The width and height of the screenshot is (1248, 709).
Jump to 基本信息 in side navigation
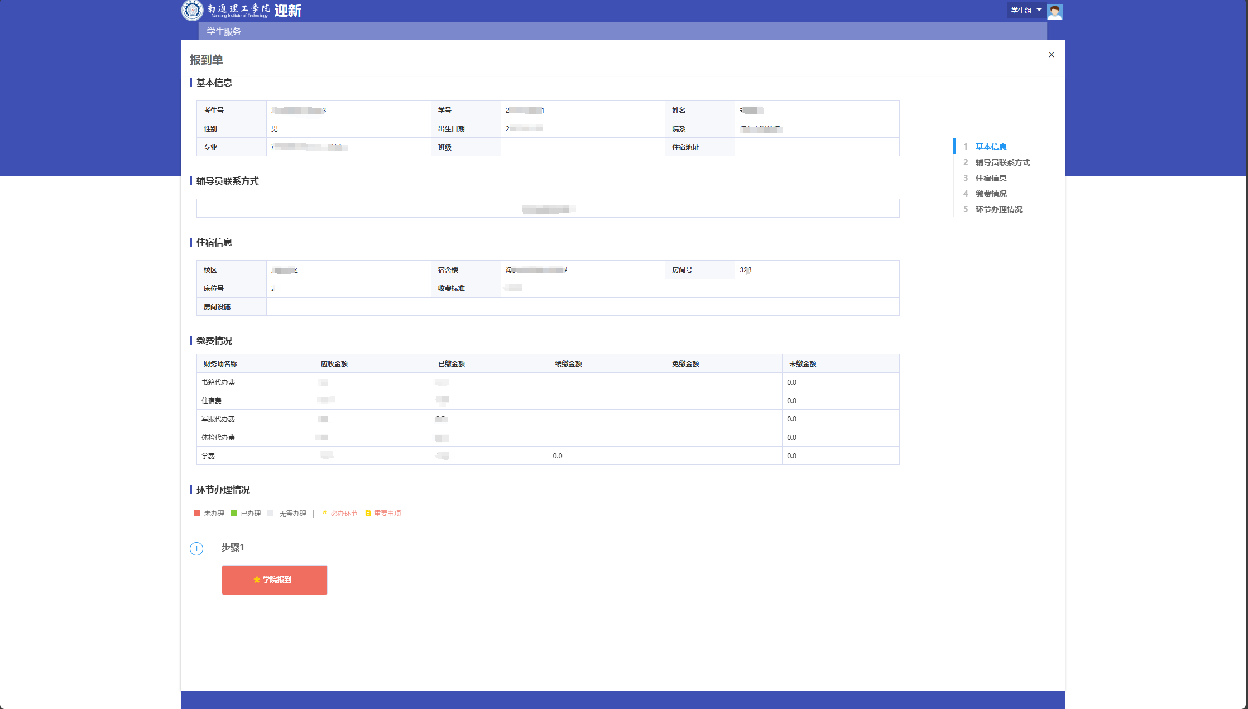[991, 147]
